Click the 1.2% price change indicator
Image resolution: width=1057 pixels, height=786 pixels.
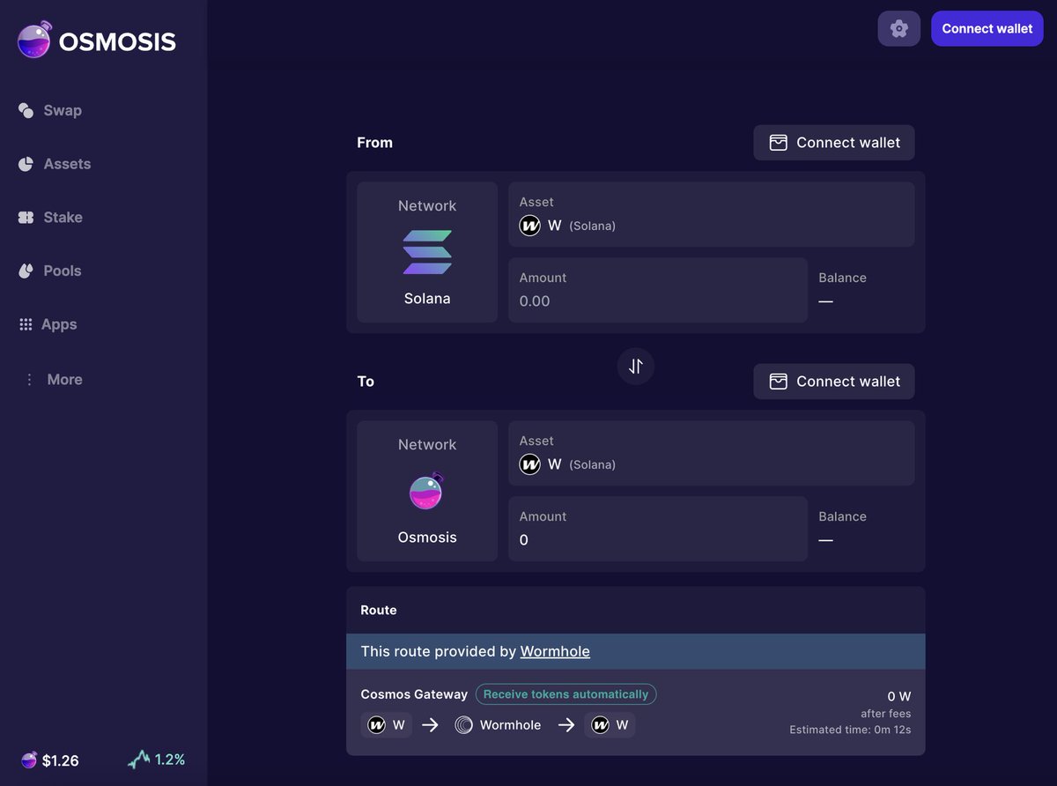[x=156, y=760]
